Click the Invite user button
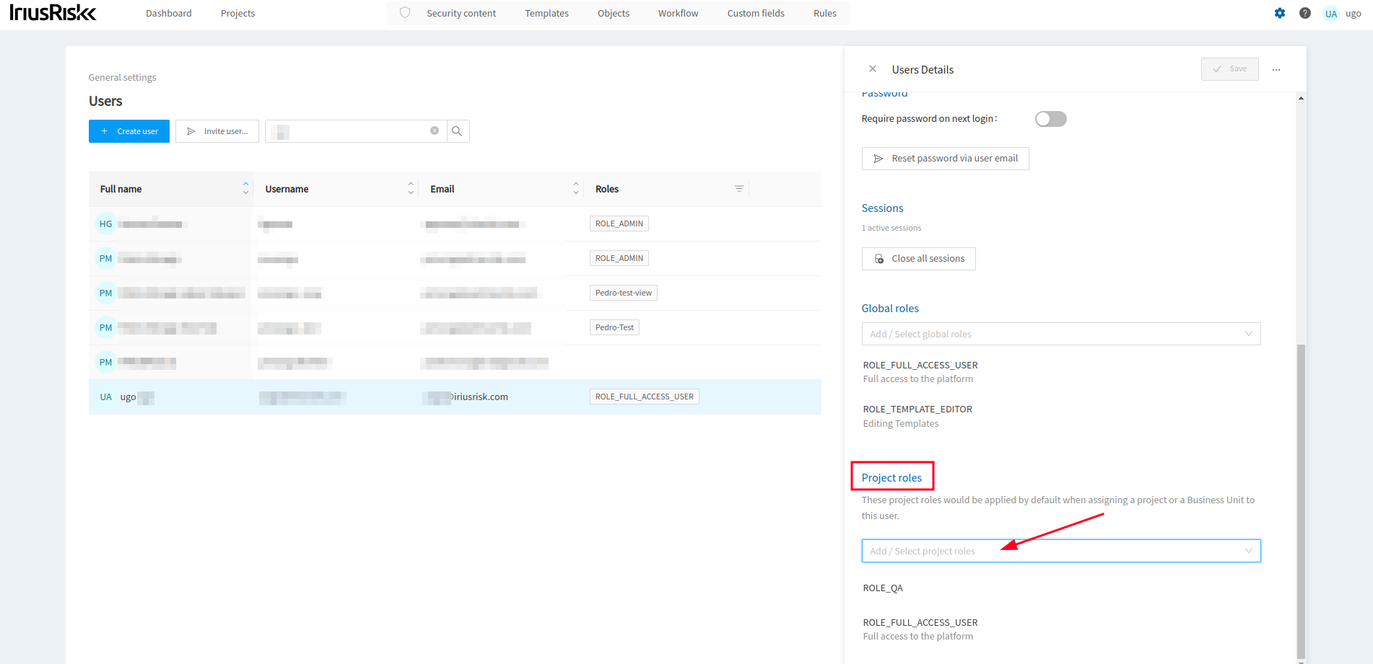The width and height of the screenshot is (1373, 664). [x=217, y=131]
